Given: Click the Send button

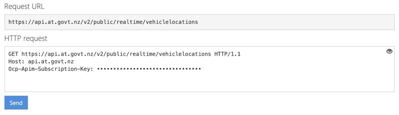Looking at the screenshot, I should click(x=16, y=103).
